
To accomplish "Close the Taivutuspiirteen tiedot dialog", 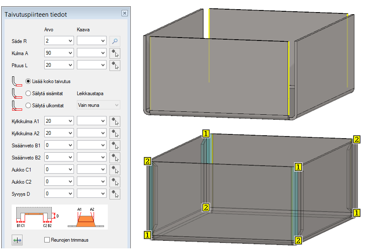I will click(125, 13).
